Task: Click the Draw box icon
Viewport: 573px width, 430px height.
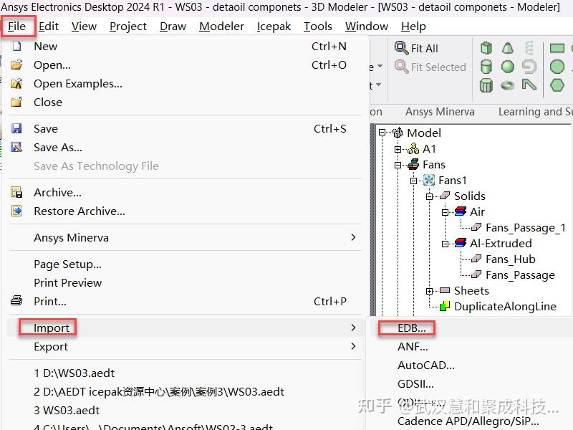Action: point(486,48)
